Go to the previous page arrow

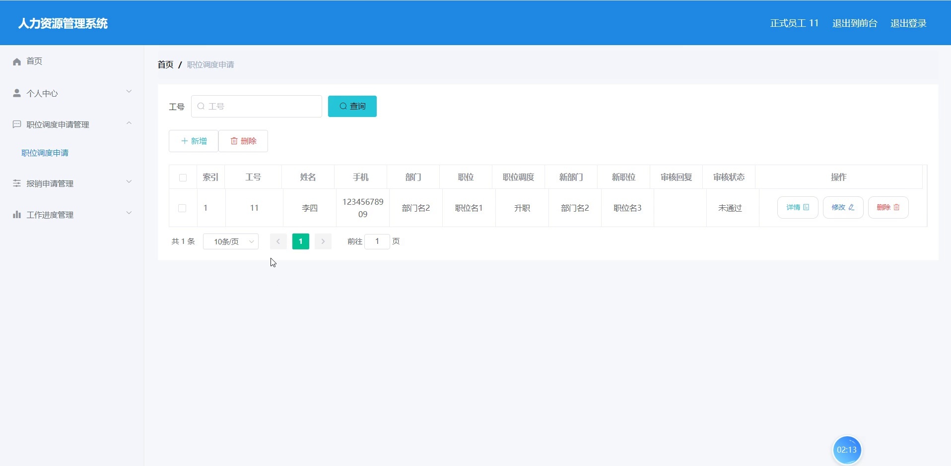[x=278, y=241]
